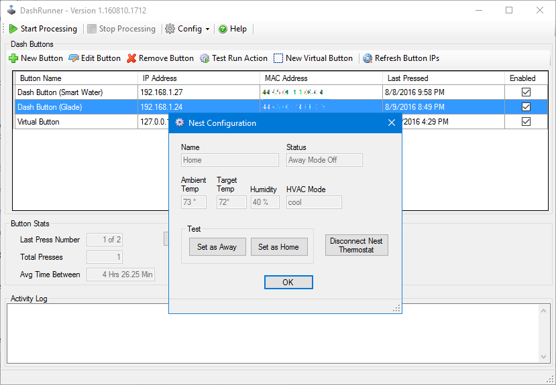Toggle Enabled checkbox for Virtual Button row
Screen dimensions: 556x385
[526, 122]
